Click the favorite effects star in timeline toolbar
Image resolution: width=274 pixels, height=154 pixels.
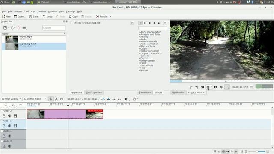click(x=126, y=99)
